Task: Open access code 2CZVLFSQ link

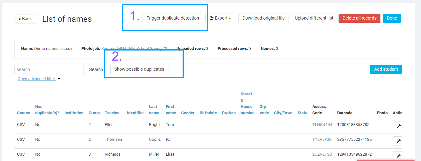Action: [322, 154]
